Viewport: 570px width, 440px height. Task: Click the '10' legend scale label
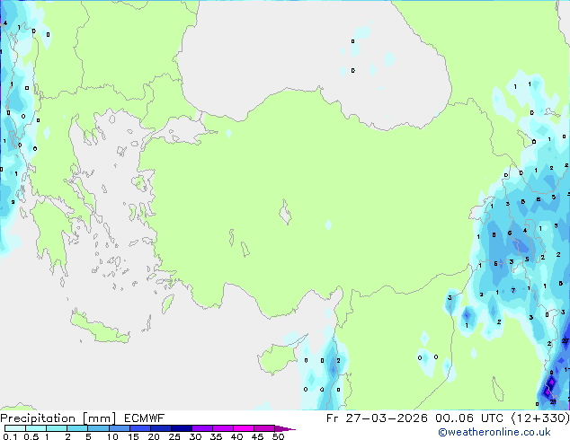point(112,436)
